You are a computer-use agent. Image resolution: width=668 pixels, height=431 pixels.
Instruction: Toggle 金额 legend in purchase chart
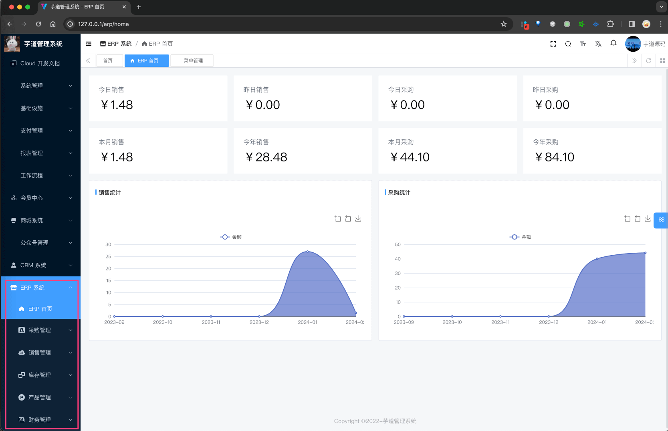[x=520, y=237]
